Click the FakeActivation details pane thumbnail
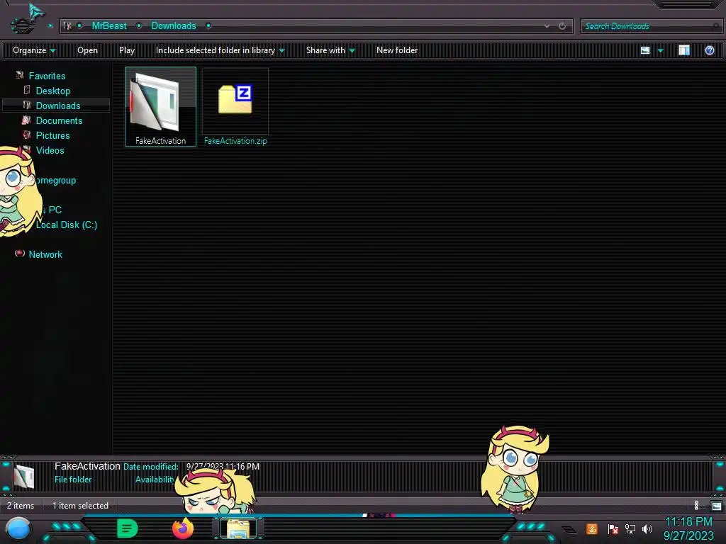The width and height of the screenshot is (726, 544). coord(23,475)
